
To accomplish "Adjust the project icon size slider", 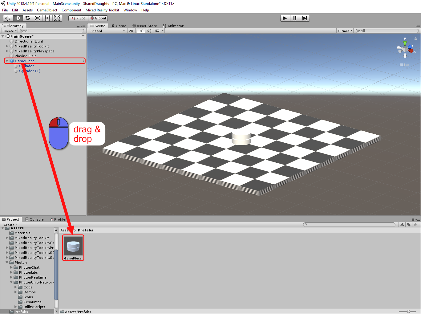I will pyautogui.click(x=408, y=312).
